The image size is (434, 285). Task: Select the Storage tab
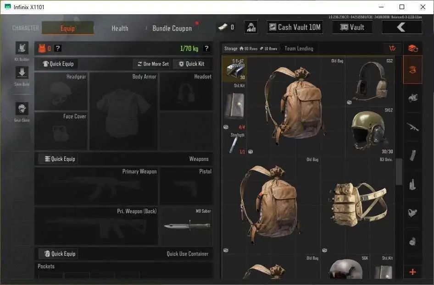tap(251, 49)
